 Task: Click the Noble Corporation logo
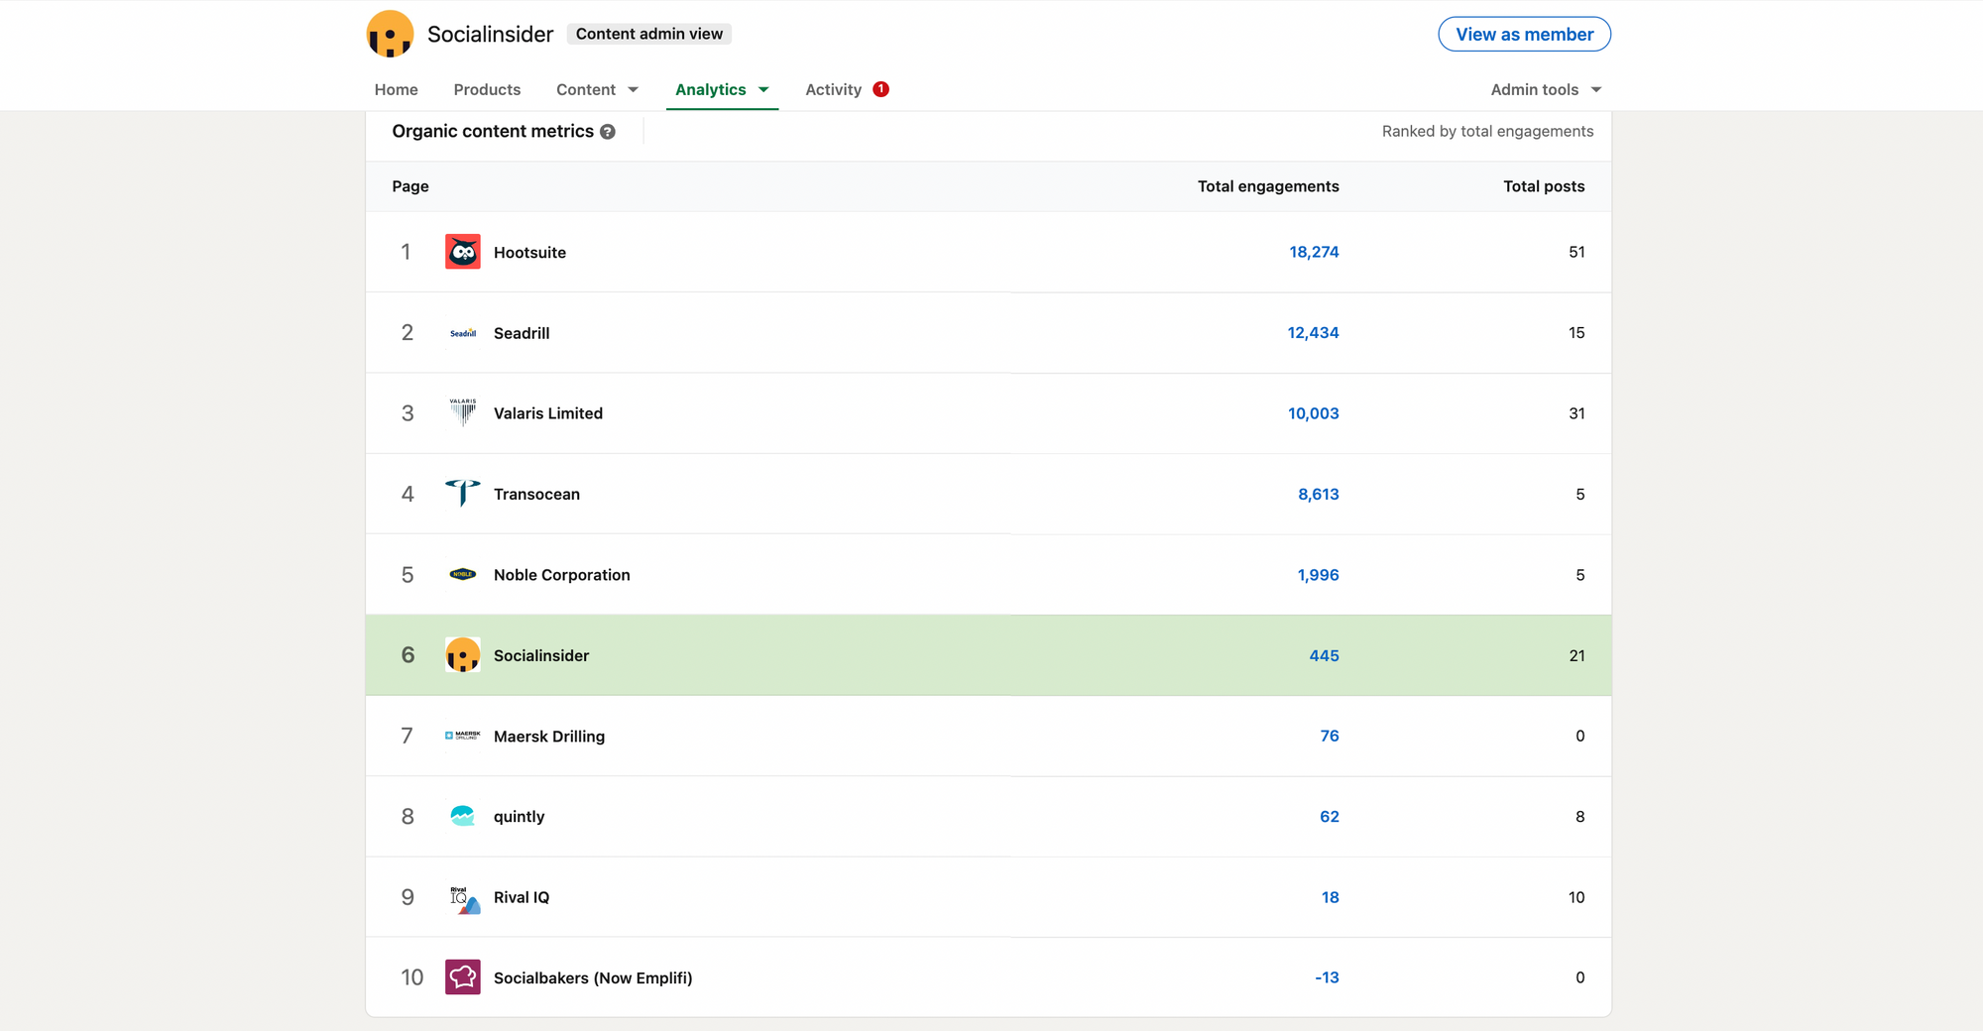(x=463, y=575)
